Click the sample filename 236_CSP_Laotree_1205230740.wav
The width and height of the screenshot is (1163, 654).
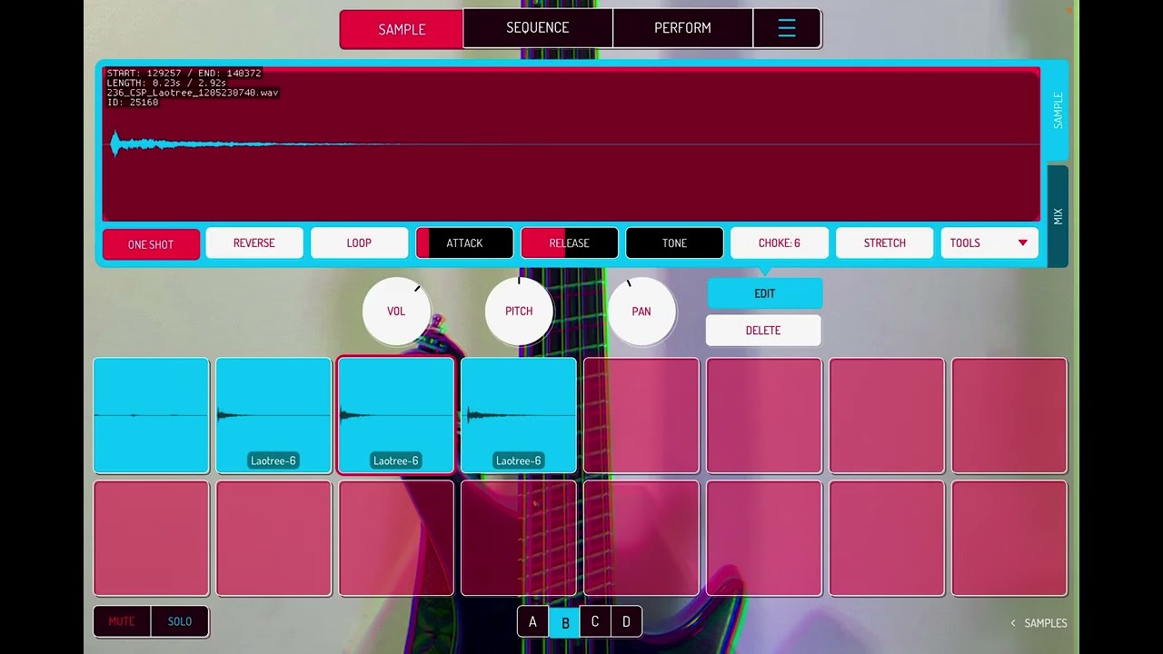pyautogui.click(x=193, y=93)
